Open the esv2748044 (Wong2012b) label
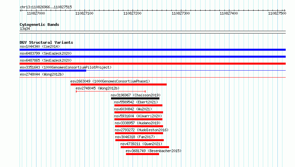This screenshot has height=167, width=295. 42,74
